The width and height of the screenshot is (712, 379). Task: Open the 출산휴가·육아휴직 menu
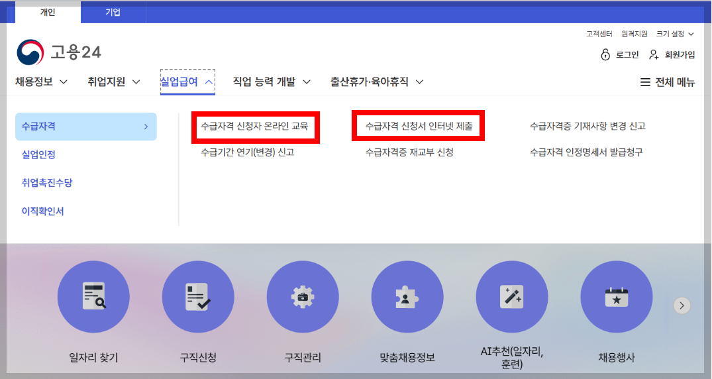(x=369, y=81)
